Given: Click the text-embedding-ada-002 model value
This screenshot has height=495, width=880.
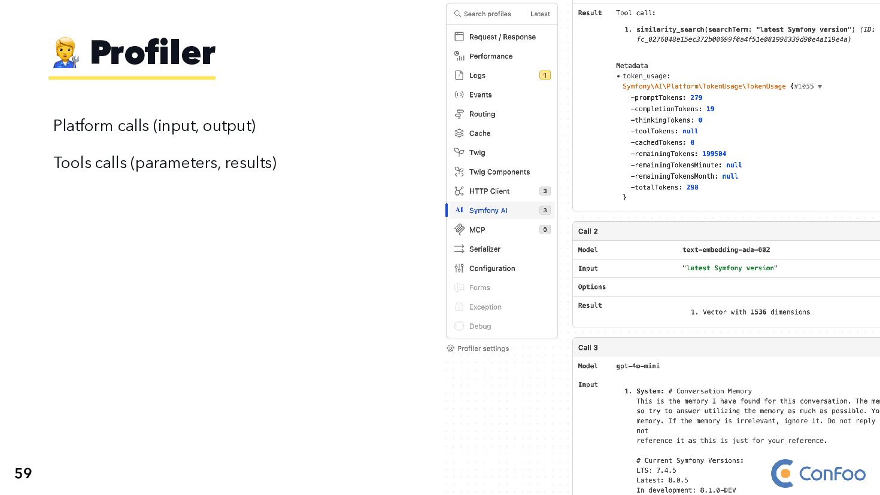Looking at the screenshot, I should click(726, 250).
